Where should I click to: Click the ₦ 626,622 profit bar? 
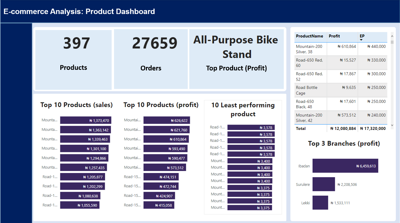[x=167, y=120]
